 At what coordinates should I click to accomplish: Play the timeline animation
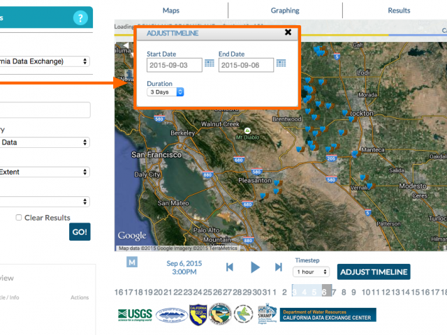(255, 267)
